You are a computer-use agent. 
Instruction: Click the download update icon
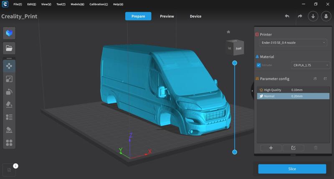point(313,16)
